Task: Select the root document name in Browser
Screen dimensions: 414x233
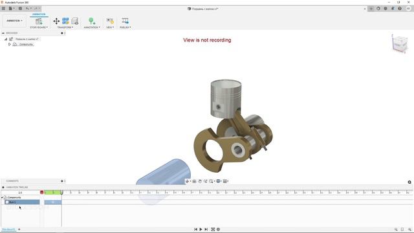Action: click(27, 39)
